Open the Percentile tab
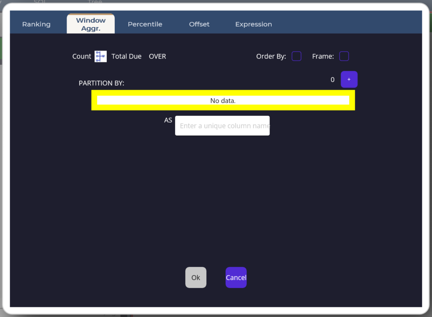The image size is (432, 317). click(x=145, y=24)
